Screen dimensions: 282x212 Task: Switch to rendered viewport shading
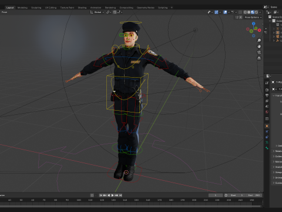256,12
